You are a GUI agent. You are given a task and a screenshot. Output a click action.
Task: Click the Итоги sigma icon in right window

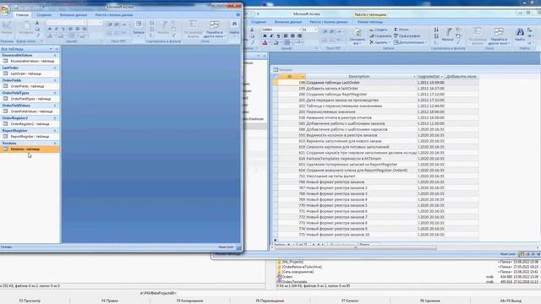[x=396, y=30]
